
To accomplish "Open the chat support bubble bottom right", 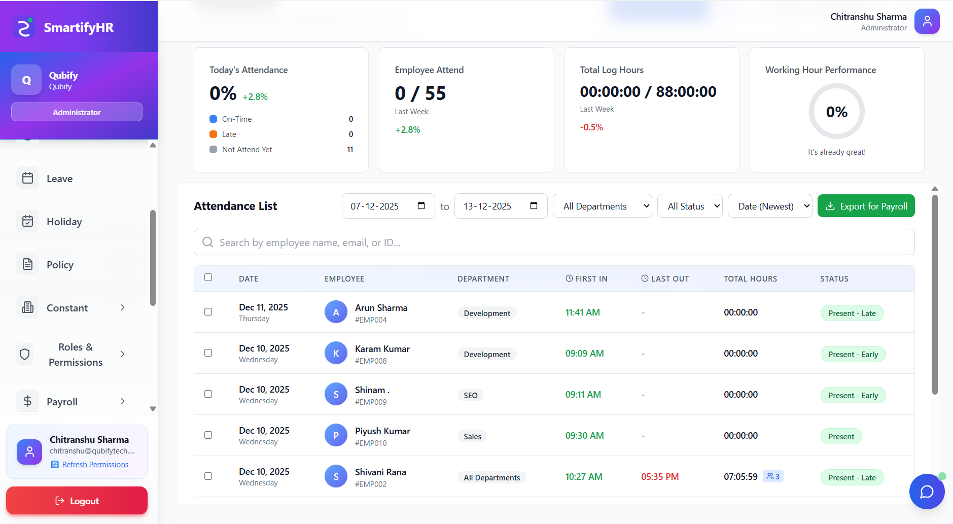I will click(x=926, y=492).
